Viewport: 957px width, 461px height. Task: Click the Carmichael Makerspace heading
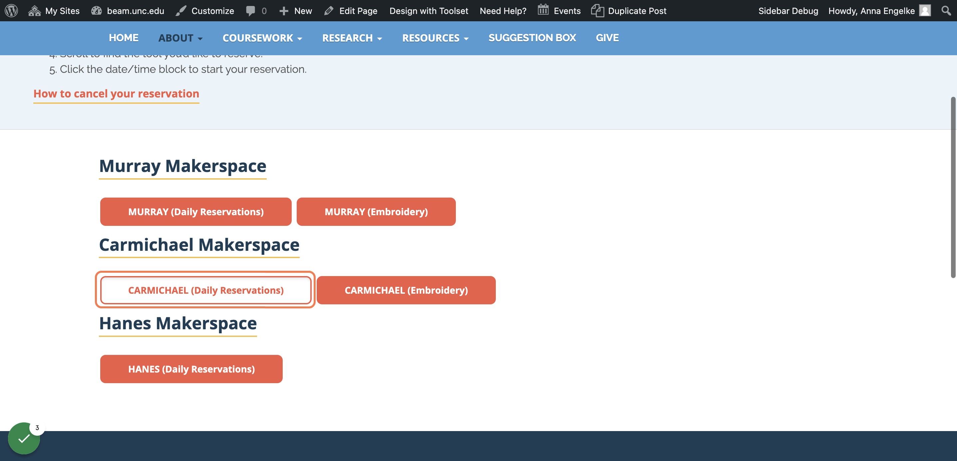[x=199, y=245]
